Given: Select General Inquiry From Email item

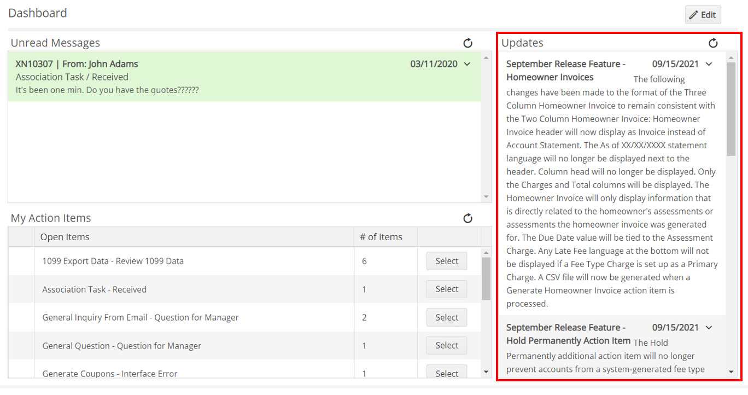Looking at the screenshot, I should click(x=447, y=317).
